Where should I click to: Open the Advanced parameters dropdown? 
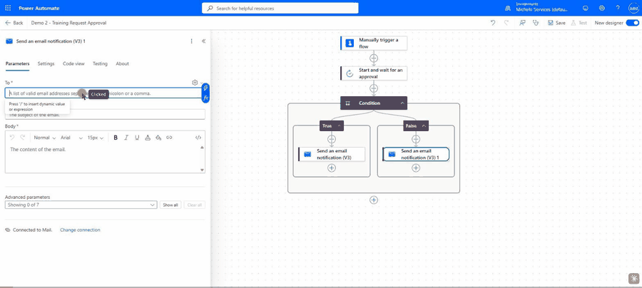coord(81,205)
